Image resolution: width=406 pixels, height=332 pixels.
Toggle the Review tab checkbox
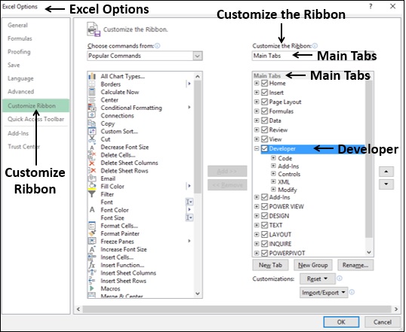[264, 129]
